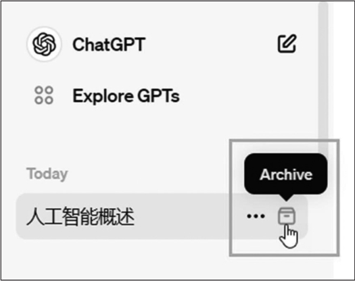Viewport: 355px width, 281px height.
Task: Archive the 人工智能概述 conversation via the box icon
Action: coord(287,216)
